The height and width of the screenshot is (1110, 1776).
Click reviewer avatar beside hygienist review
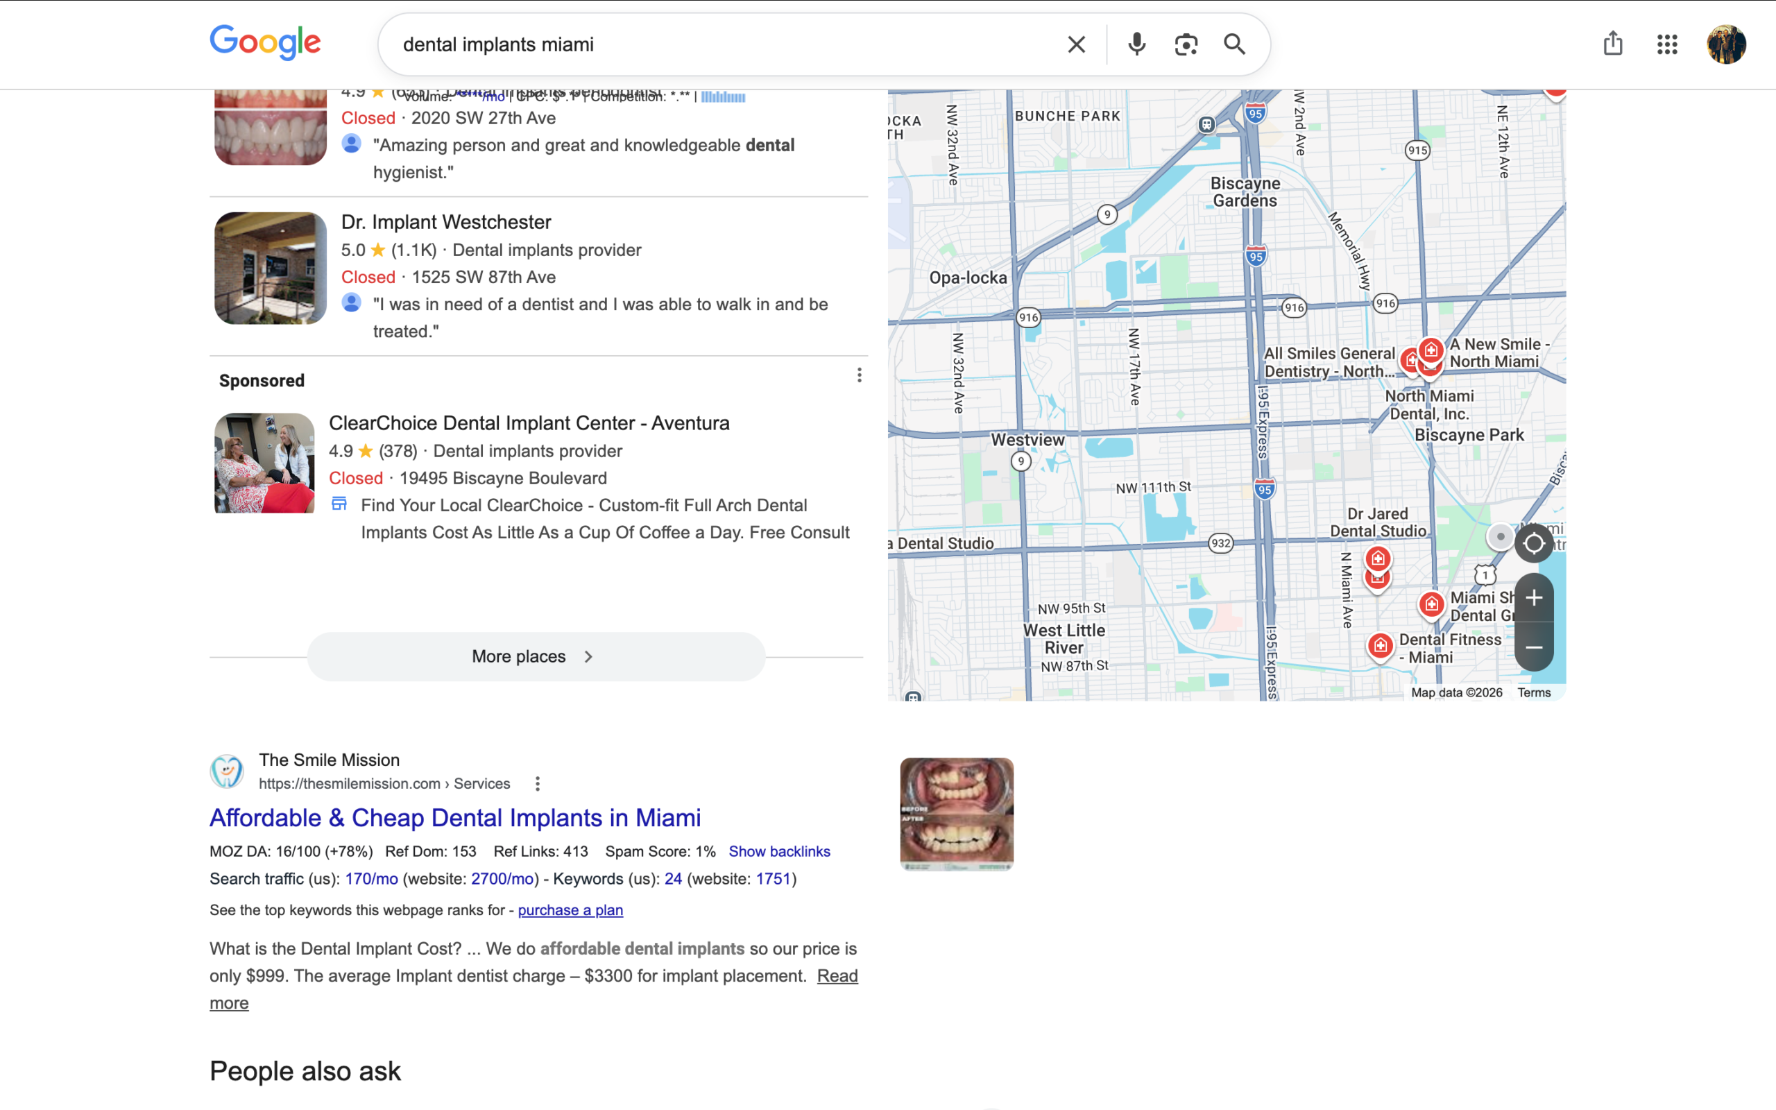[x=352, y=143]
